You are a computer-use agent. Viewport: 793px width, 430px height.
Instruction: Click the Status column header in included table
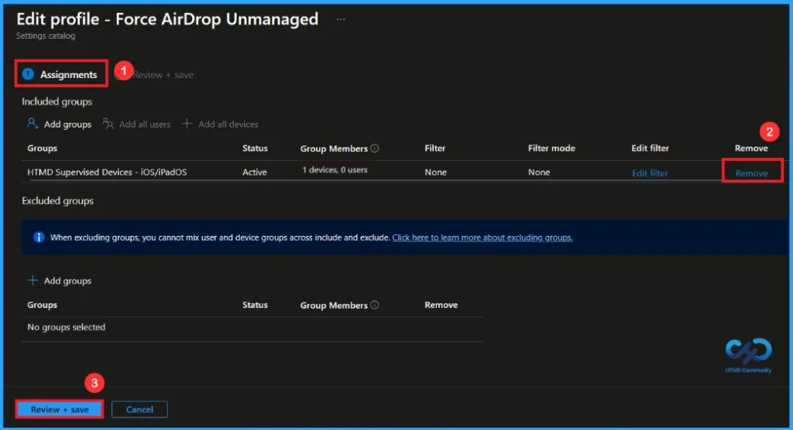[255, 148]
